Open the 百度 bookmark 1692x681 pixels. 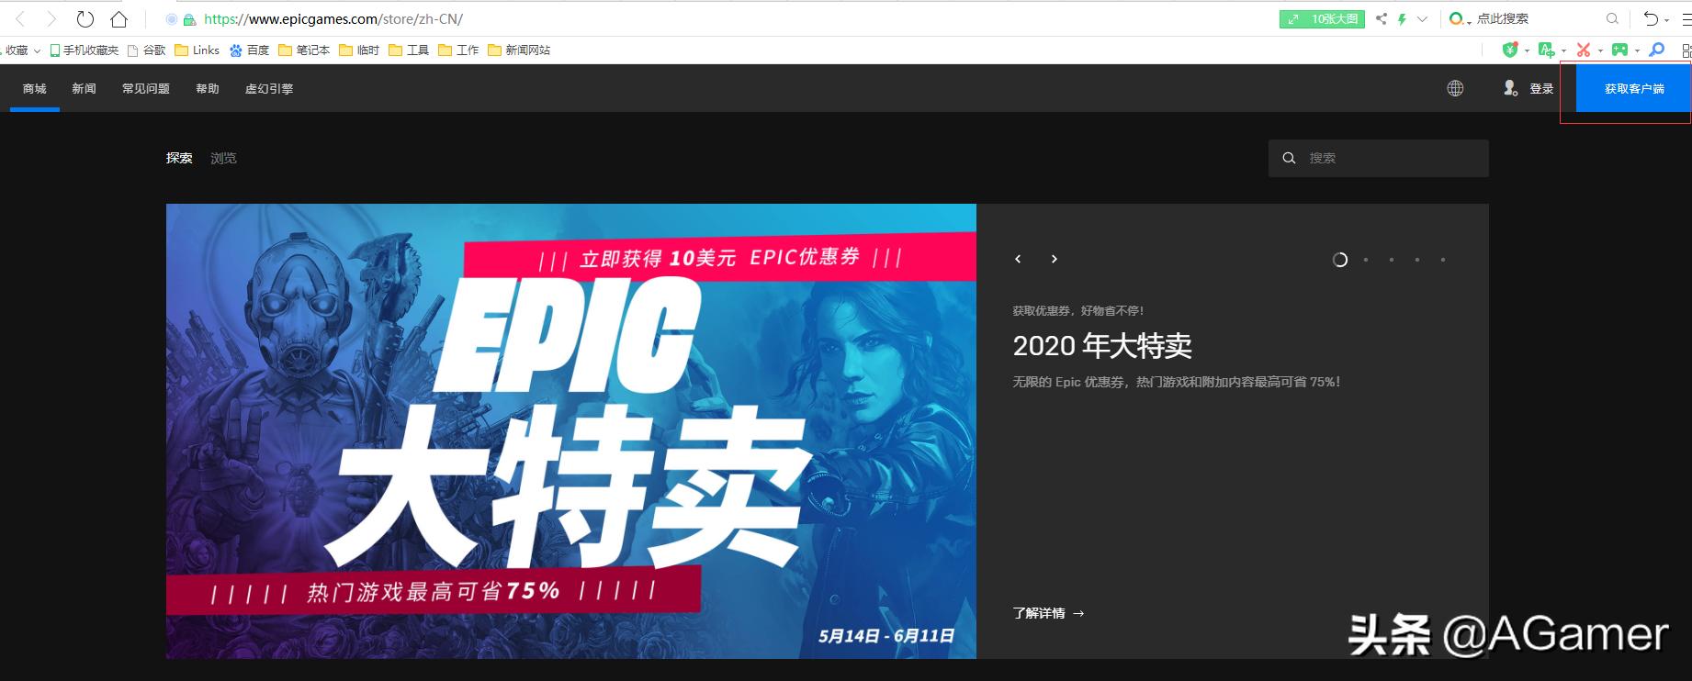[249, 50]
